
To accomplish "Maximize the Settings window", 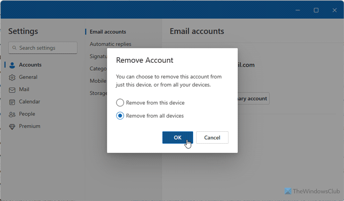I will [316, 10].
